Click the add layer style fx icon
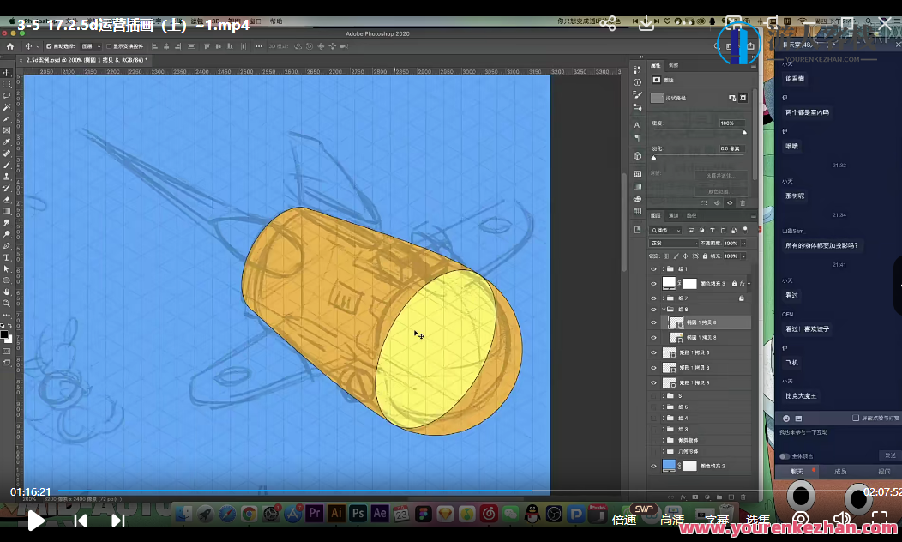 pos(682,497)
